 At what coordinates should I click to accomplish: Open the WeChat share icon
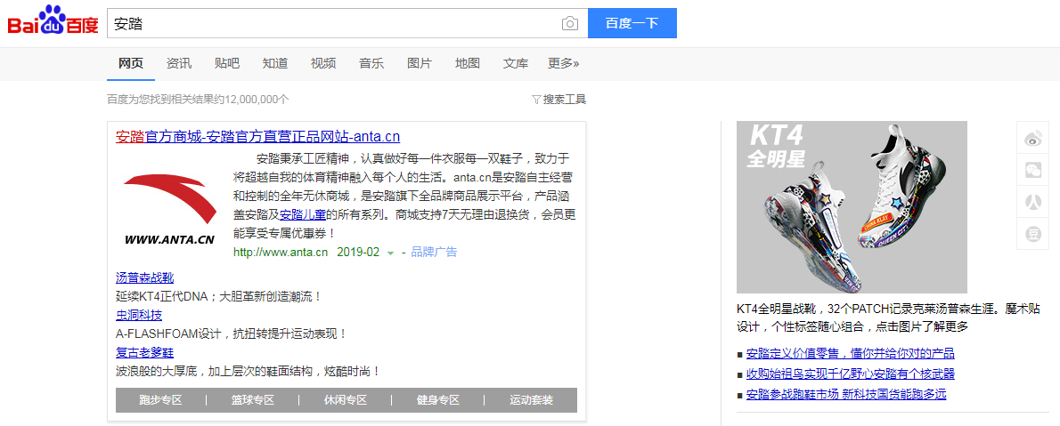click(x=1033, y=170)
